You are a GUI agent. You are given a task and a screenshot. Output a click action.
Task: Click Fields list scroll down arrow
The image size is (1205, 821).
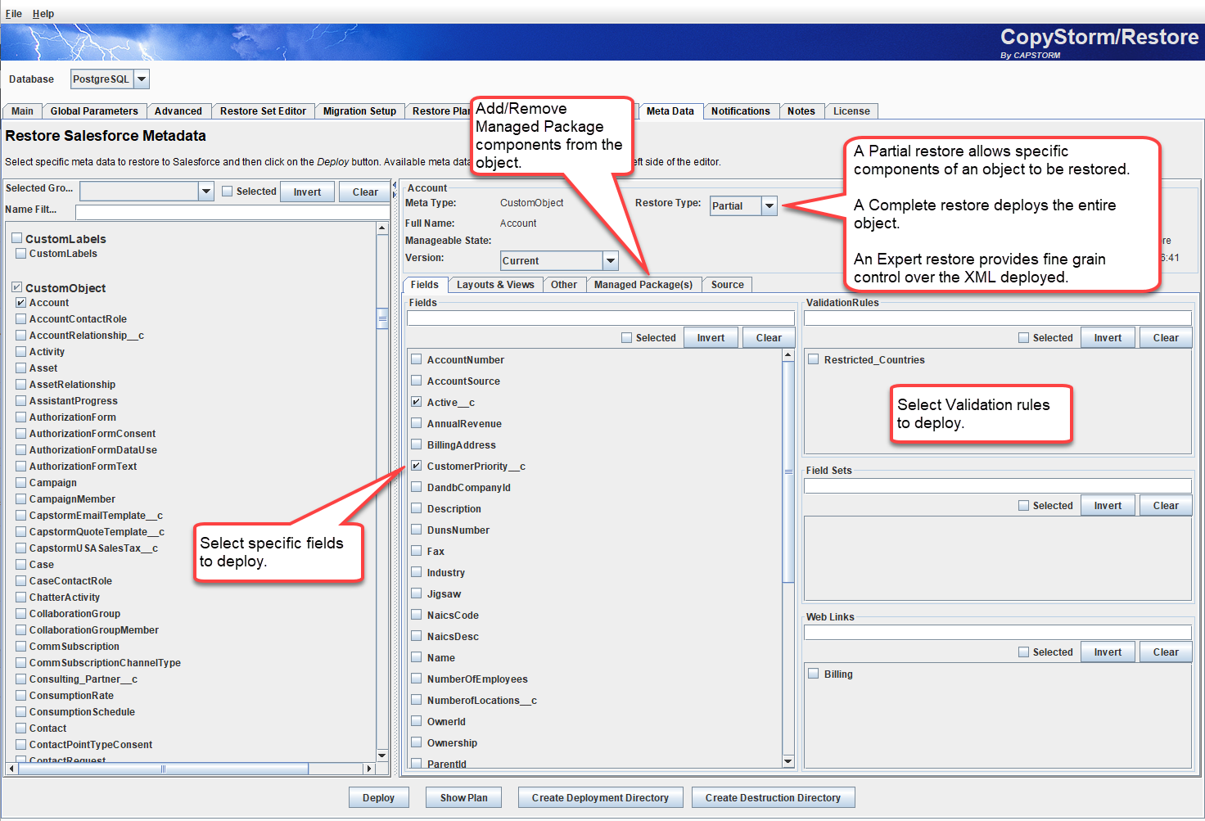(788, 761)
